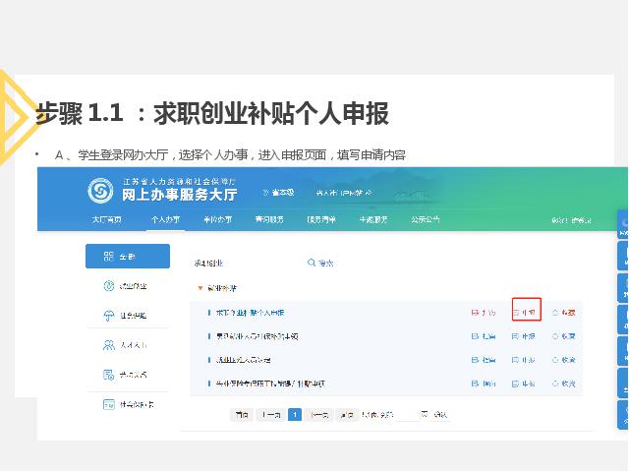Open the 大厅首页 navigation tab
The image size is (629, 472).
[x=106, y=219]
